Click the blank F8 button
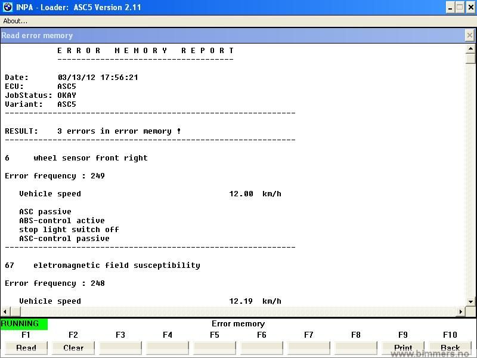This screenshot has height=358, width=477. (x=356, y=348)
